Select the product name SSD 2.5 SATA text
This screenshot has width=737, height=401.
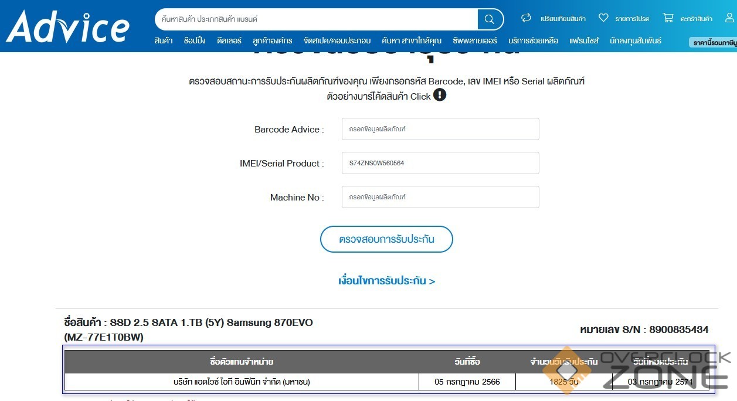coord(189,329)
